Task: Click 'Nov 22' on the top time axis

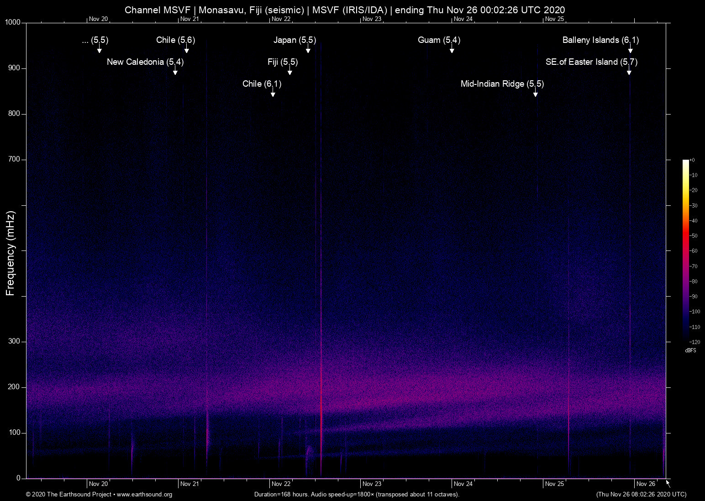Action: pos(281,19)
